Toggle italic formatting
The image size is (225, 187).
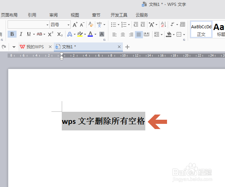coord(21,34)
